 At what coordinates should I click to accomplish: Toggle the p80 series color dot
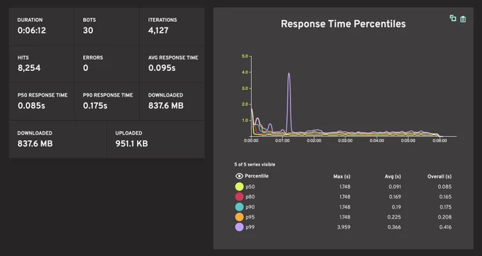[239, 196]
